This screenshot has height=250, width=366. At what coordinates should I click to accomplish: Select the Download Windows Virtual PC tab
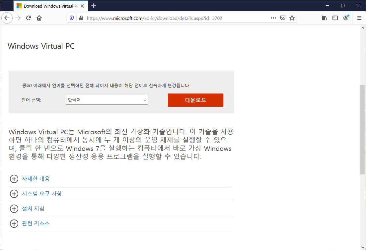click(x=51, y=6)
